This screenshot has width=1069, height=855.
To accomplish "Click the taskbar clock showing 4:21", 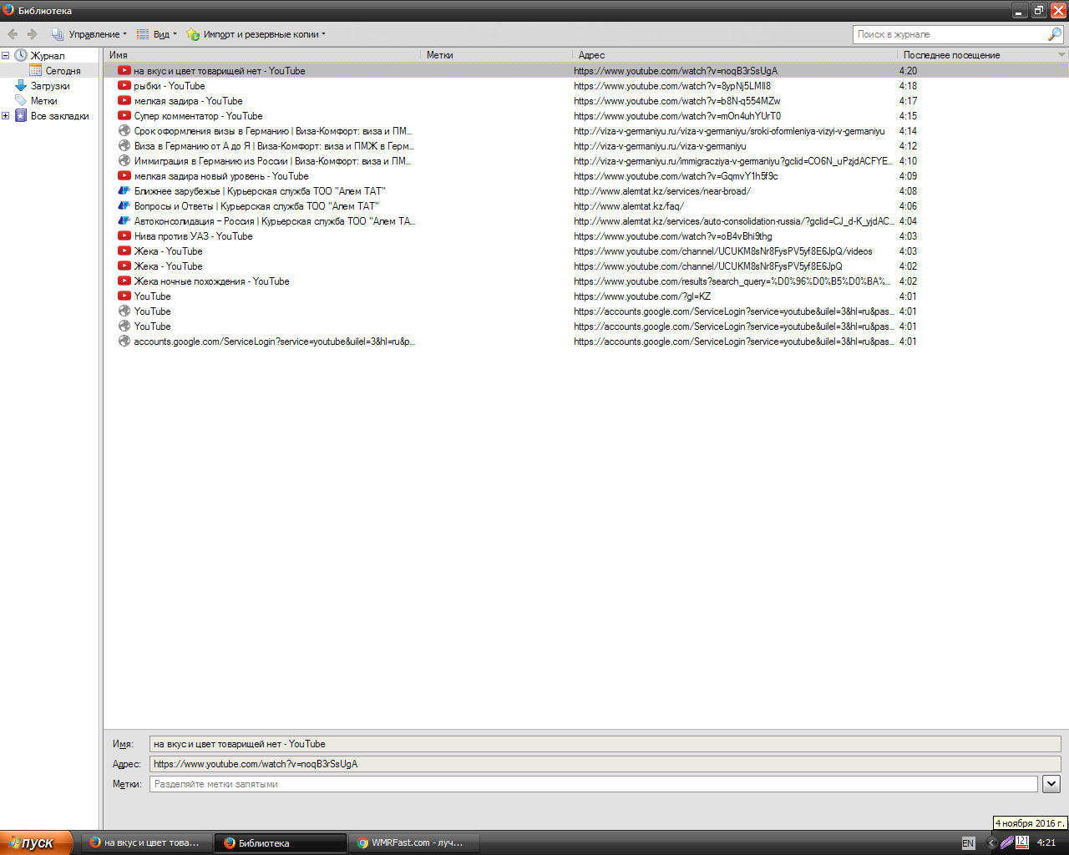I will [1046, 843].
